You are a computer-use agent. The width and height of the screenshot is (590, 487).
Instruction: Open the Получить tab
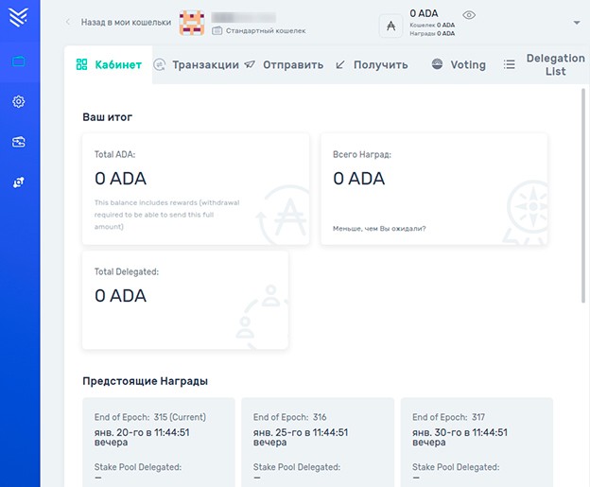tap(372, 64)
